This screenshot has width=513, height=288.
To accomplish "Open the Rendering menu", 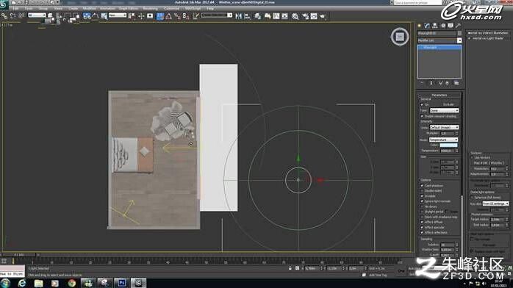I will tap(150, 8).
